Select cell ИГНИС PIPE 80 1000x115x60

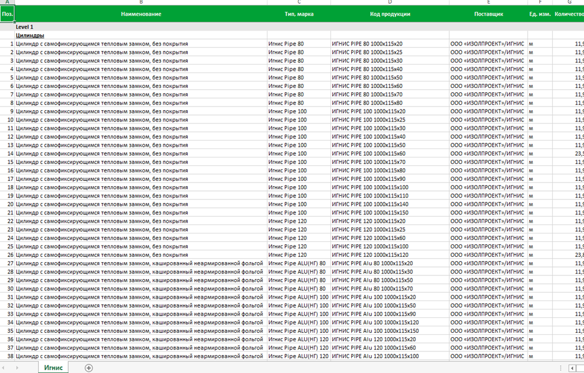390,86
